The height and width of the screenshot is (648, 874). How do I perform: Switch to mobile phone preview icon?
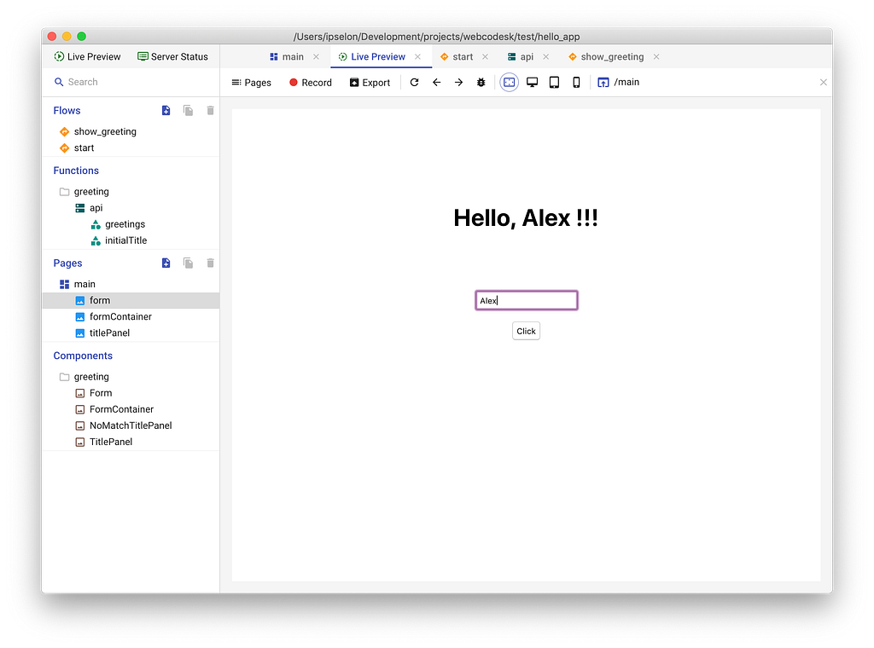pyautogui.click(x=576, y=83)
